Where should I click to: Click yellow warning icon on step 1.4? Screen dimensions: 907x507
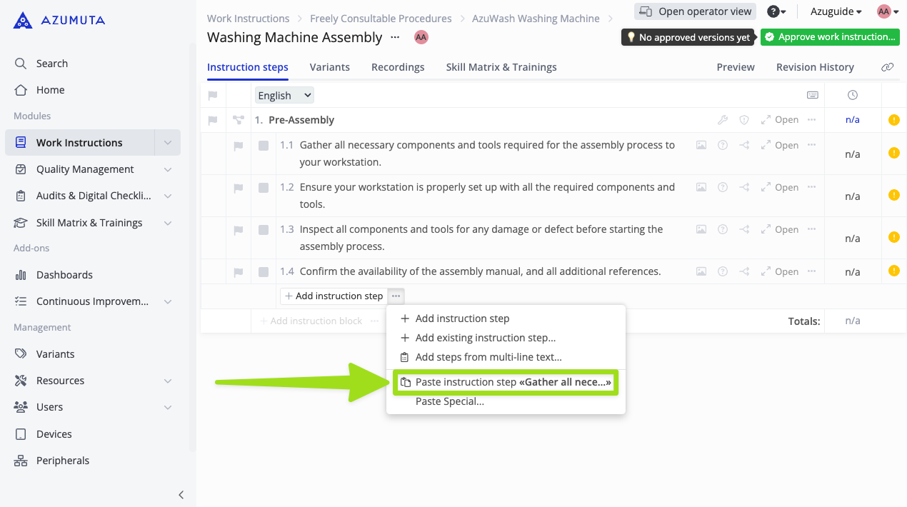(x=893, y=271)
